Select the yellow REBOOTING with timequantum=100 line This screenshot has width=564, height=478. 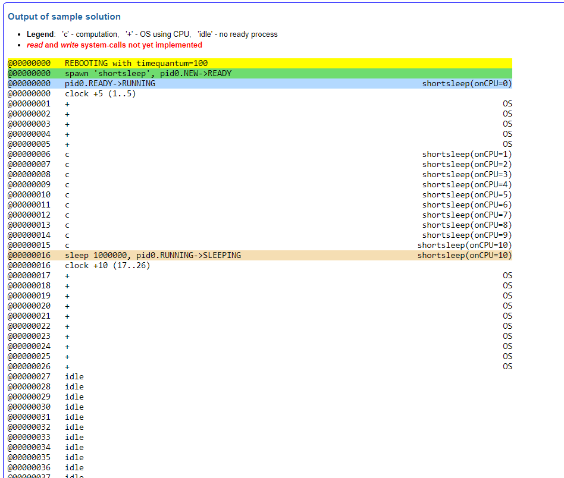(x=136, y=63)
